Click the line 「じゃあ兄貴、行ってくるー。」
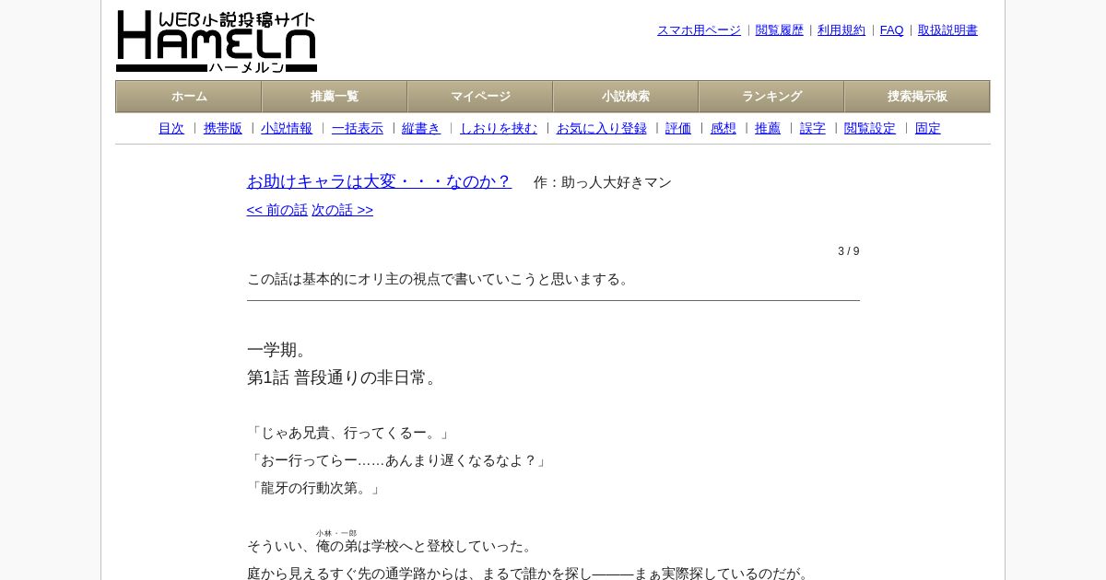Screen dimensions: 1106x580 point(351,433)
